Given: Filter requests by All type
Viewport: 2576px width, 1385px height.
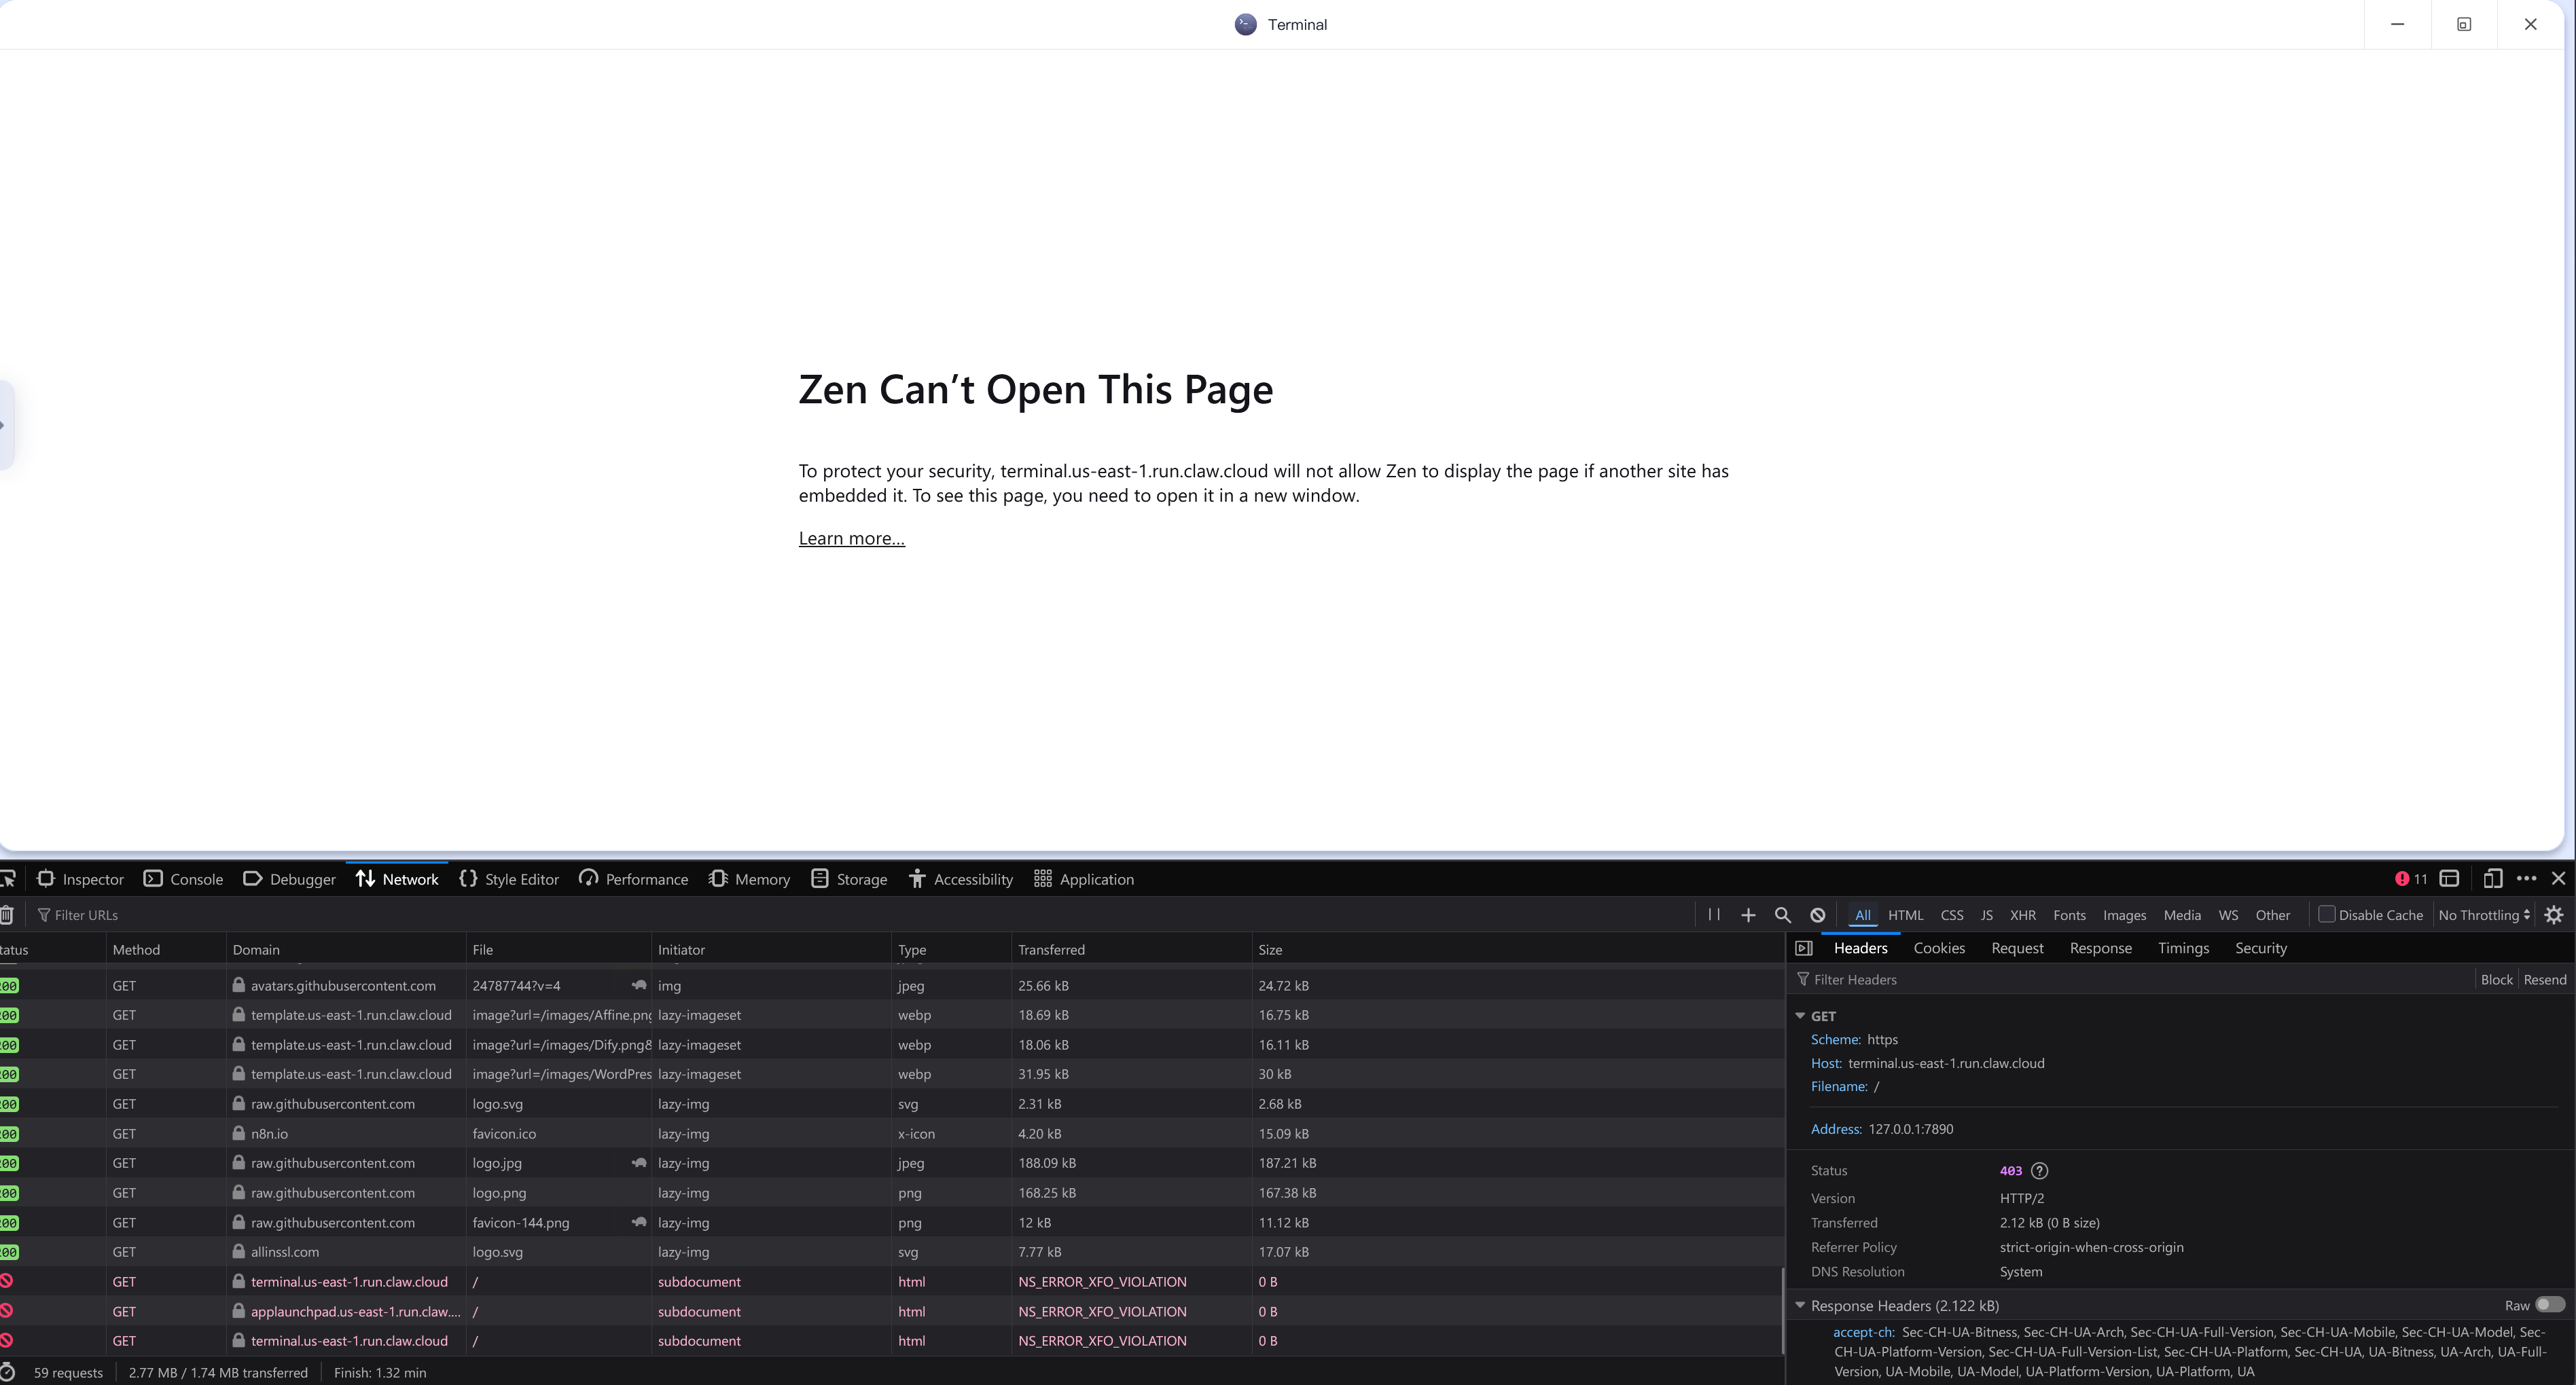Looking at the screenshot, I should click(1862, 915).
